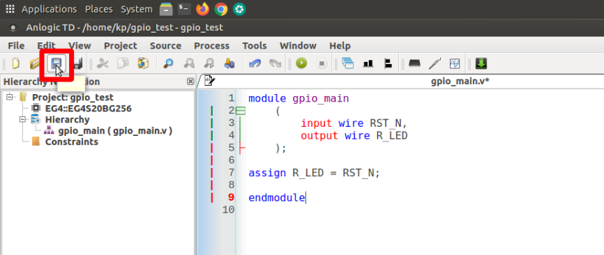604x255 pixels.
Task: Click the Redo arrow icon
Action: 275,63
